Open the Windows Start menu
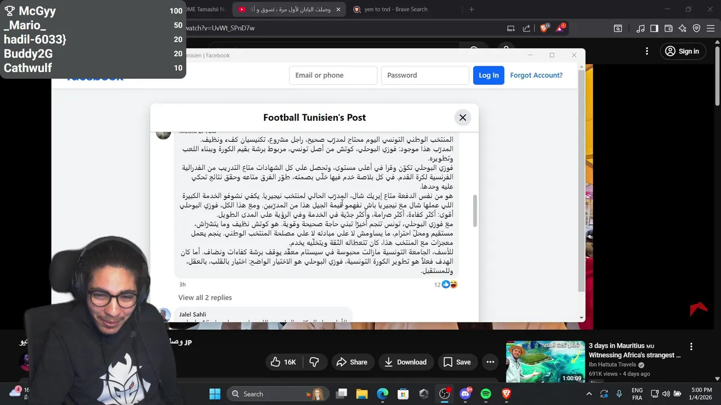The height and width of the screenshot is (405, 721). 215,394
